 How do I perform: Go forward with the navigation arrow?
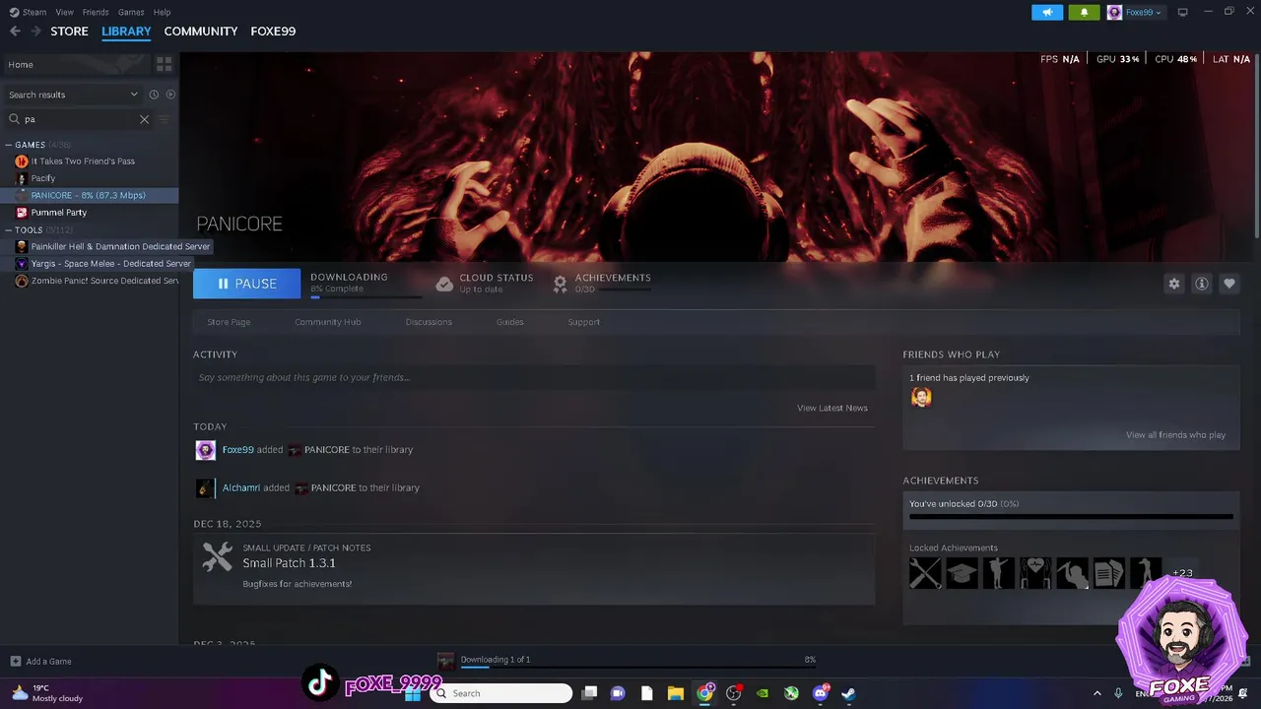click(36, 32)
